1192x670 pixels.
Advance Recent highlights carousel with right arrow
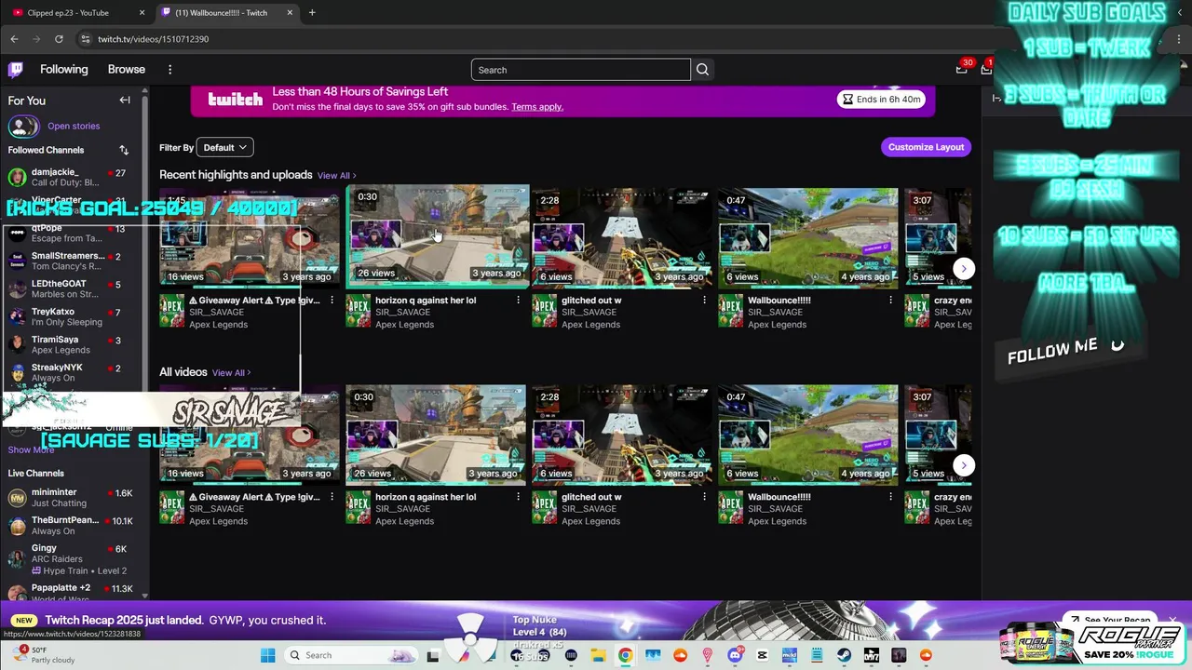tap(964, 269)
